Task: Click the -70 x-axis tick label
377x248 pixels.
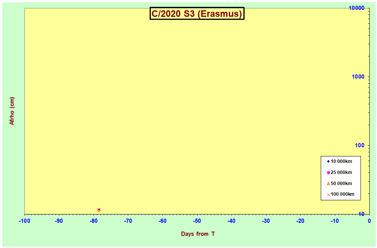Action: pos(128,221)
